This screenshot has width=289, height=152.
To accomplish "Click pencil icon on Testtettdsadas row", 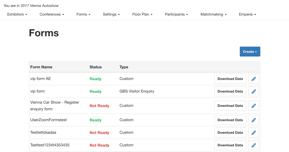I will tap(253, 133).
